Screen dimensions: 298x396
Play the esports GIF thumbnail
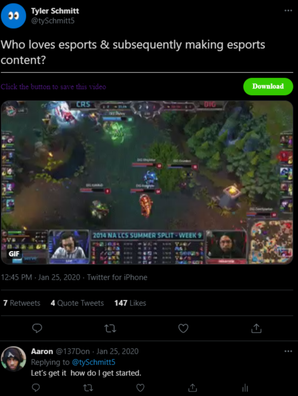[147, 183]
